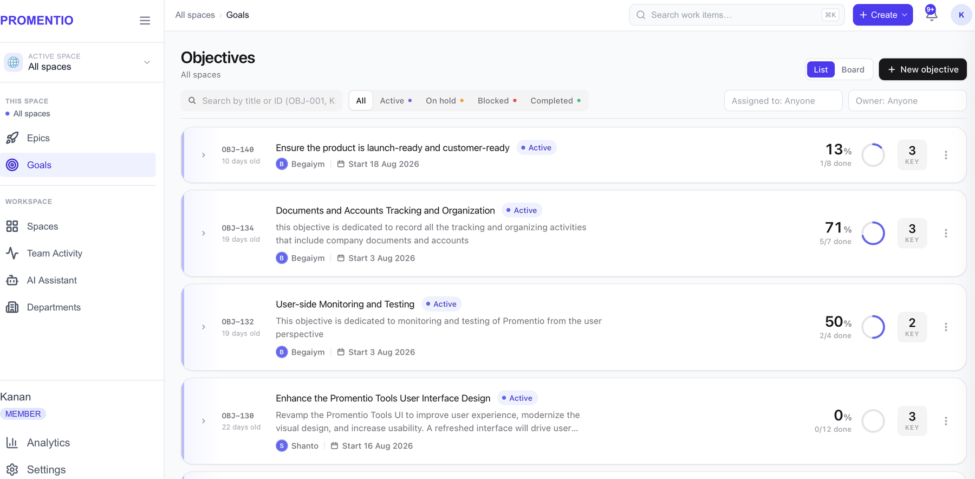Expand objective OBJ-140 row
Image resolution: width=975 pixels, height=479 pixels.
coord(204,155)
